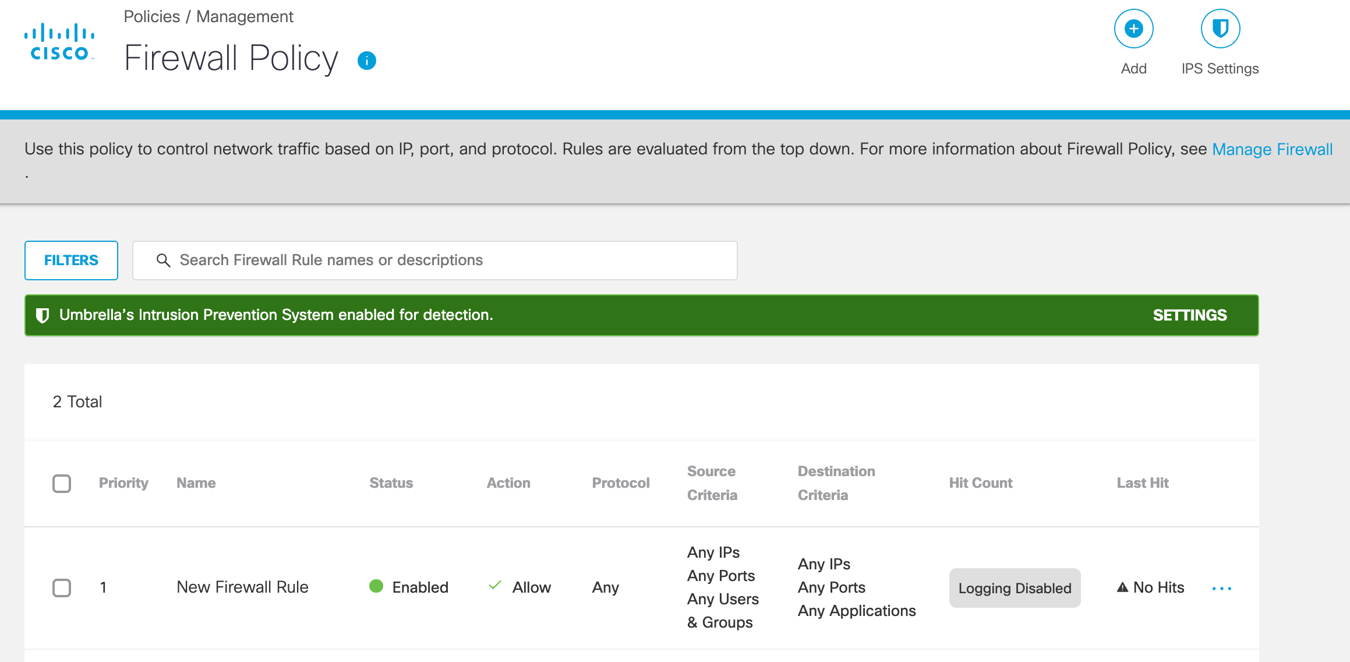Expand the FILTERS panel
The height and width of the screenshot is (662, 1350).
71,260
